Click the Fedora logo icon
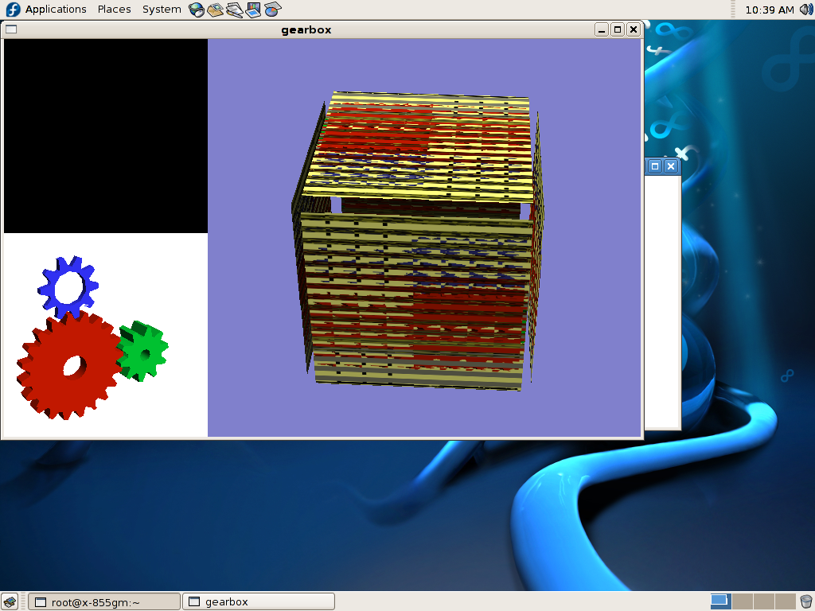Image resolution: width=815 pixels, height=611 pixels. (13, 10)
